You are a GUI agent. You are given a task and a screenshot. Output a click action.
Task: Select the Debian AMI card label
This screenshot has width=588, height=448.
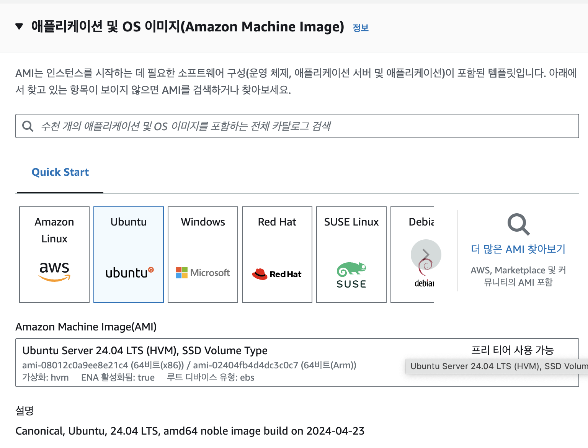click(x=421, y=222)
